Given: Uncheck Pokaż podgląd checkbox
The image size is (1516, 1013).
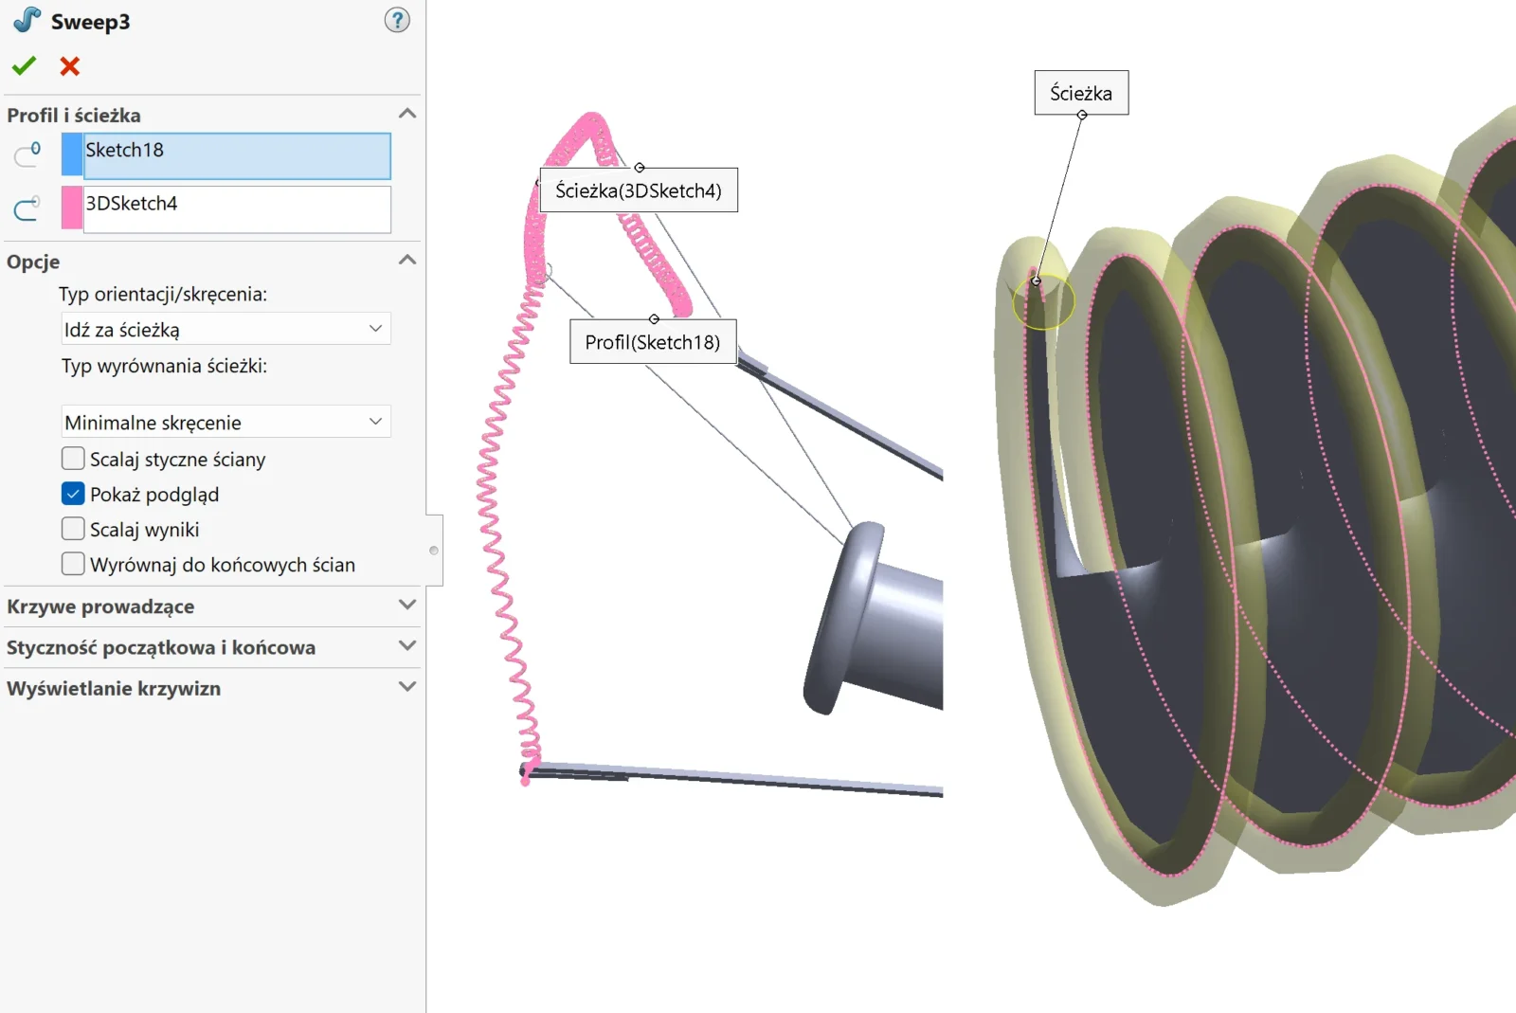Looking at the screenshot, I should pos(73,494).
